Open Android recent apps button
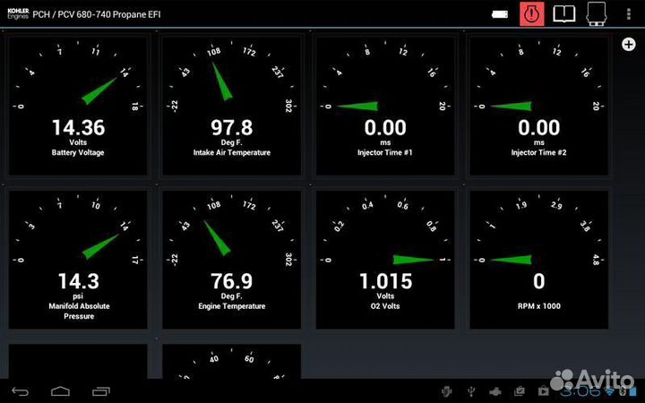 click(101, 390)
